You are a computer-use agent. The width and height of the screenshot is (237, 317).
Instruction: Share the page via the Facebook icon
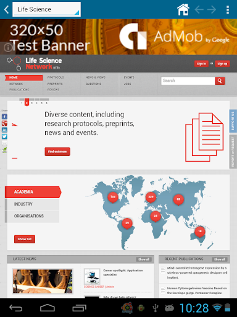pyautogui.click(x=4, y=116)
